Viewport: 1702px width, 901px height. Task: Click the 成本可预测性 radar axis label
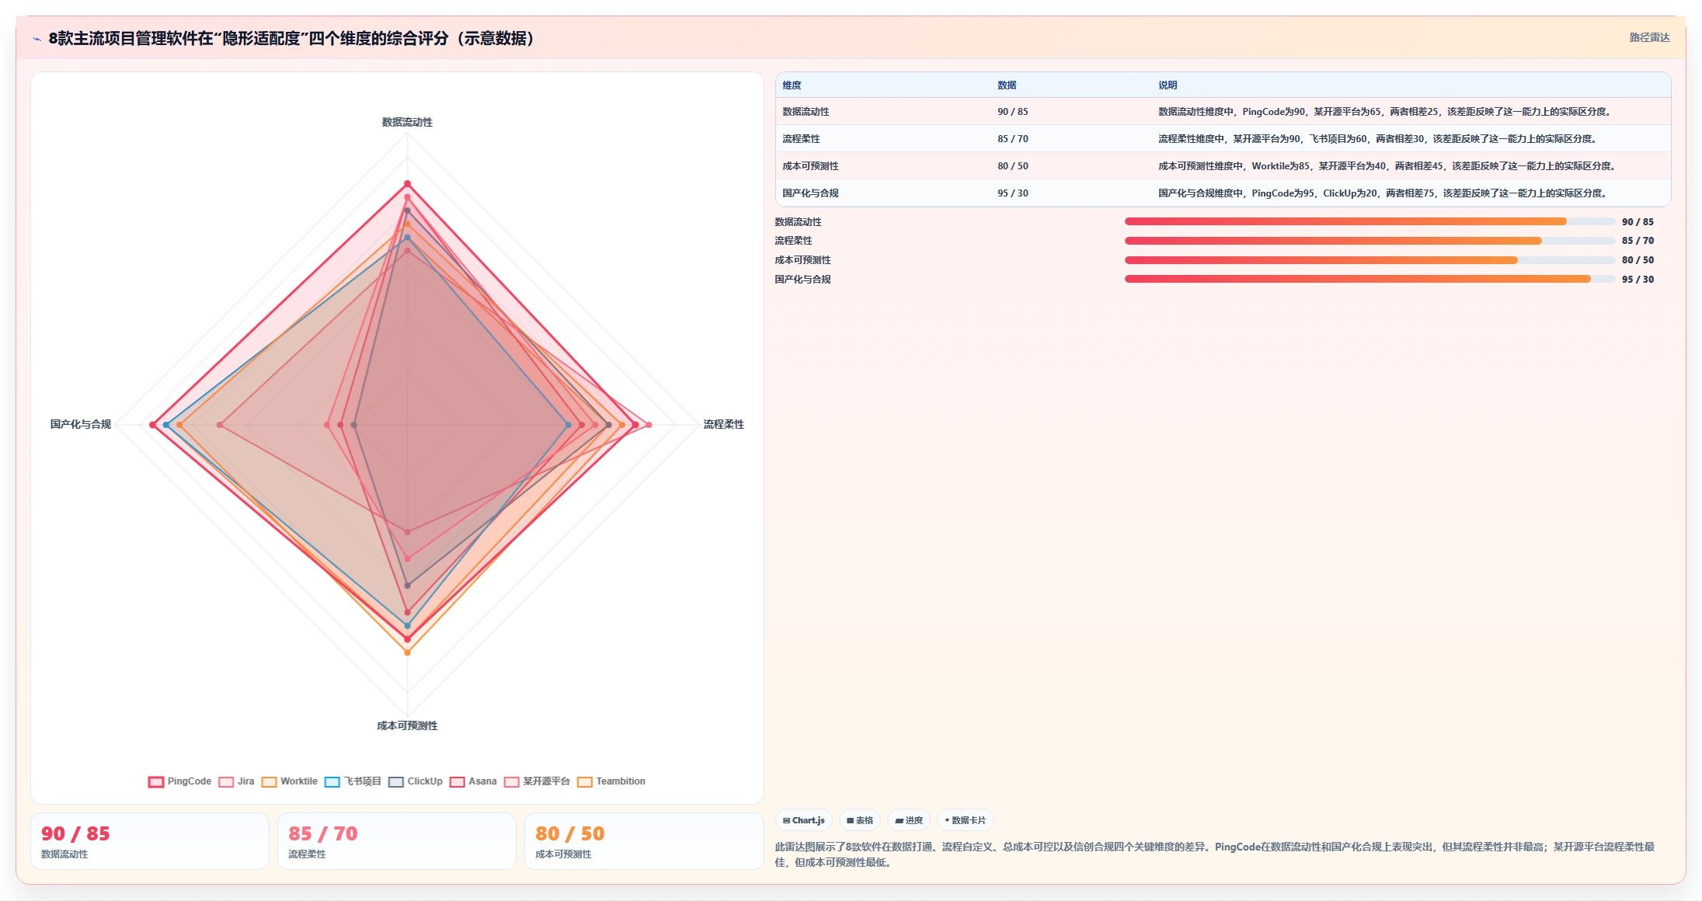pos(407,725)
